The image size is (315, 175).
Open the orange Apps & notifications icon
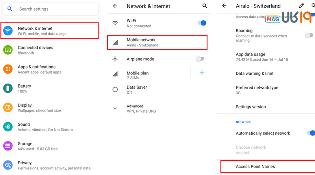click(x=8, y=69)
